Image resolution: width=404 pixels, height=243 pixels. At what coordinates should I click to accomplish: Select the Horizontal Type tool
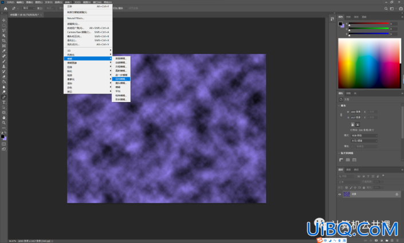(4, 103)
